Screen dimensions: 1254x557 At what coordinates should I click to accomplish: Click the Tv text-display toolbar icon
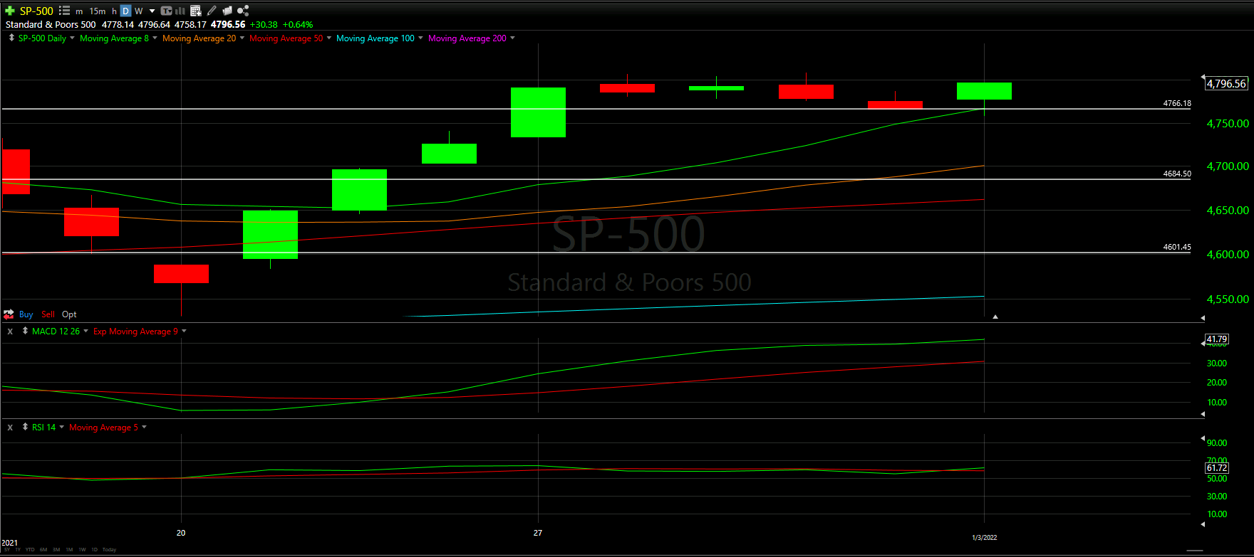(x=167, y=11)
